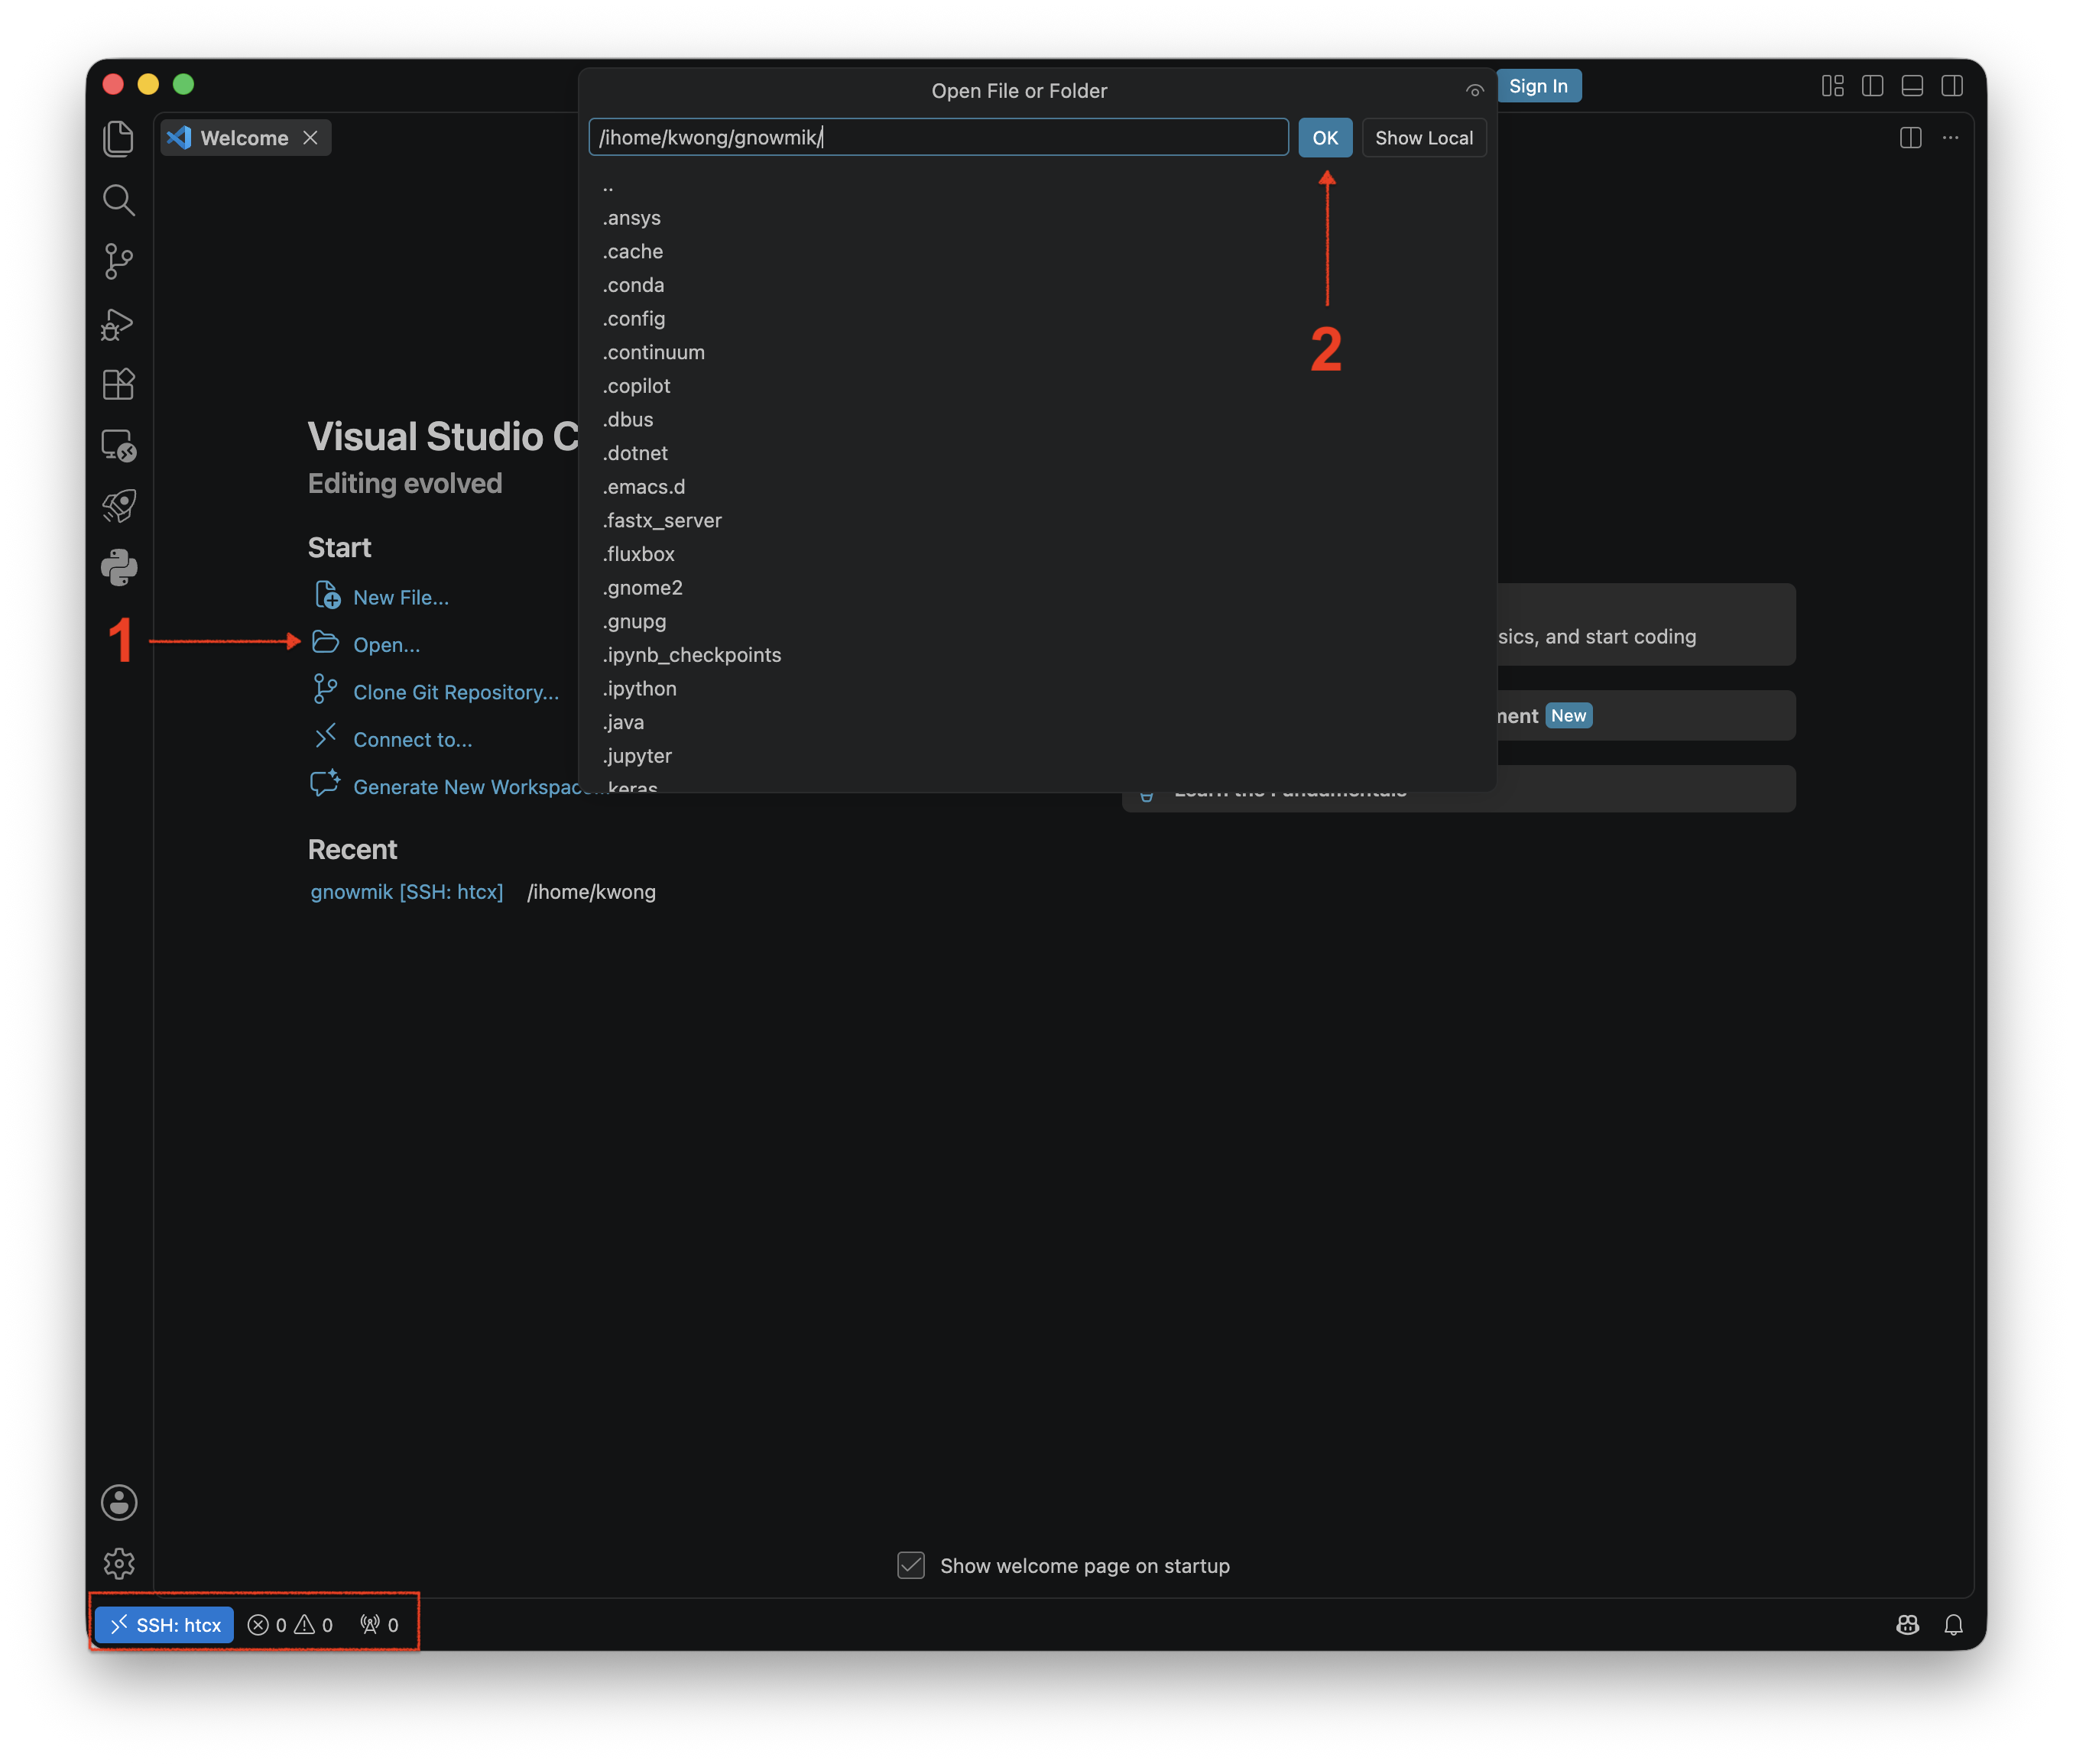Click the Customize Layout icon
The width and height of the screenshot is (2073, 1764).
click(1832, 86)
